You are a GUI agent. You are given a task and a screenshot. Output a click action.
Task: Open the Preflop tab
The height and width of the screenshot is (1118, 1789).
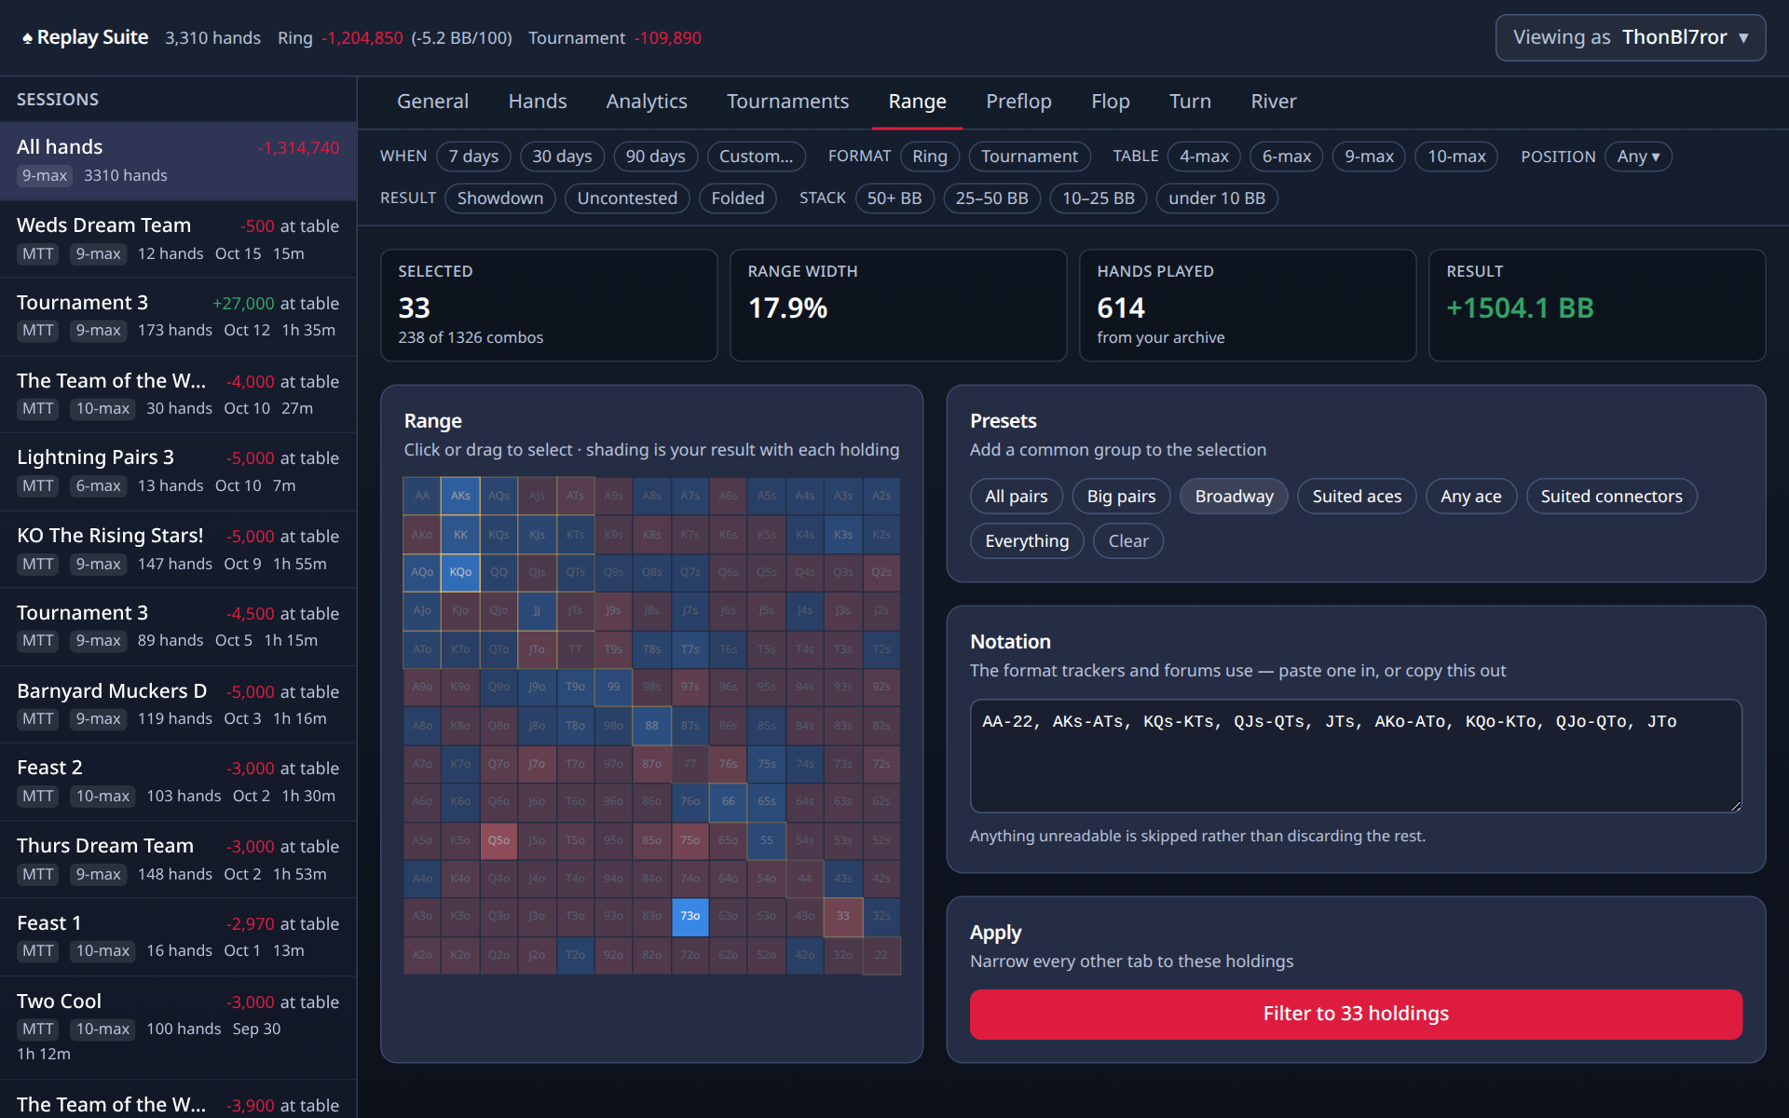point(1018,102)
